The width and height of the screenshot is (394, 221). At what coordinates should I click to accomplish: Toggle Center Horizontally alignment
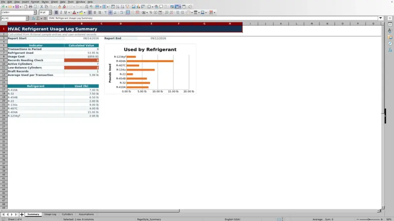(95, 12)
